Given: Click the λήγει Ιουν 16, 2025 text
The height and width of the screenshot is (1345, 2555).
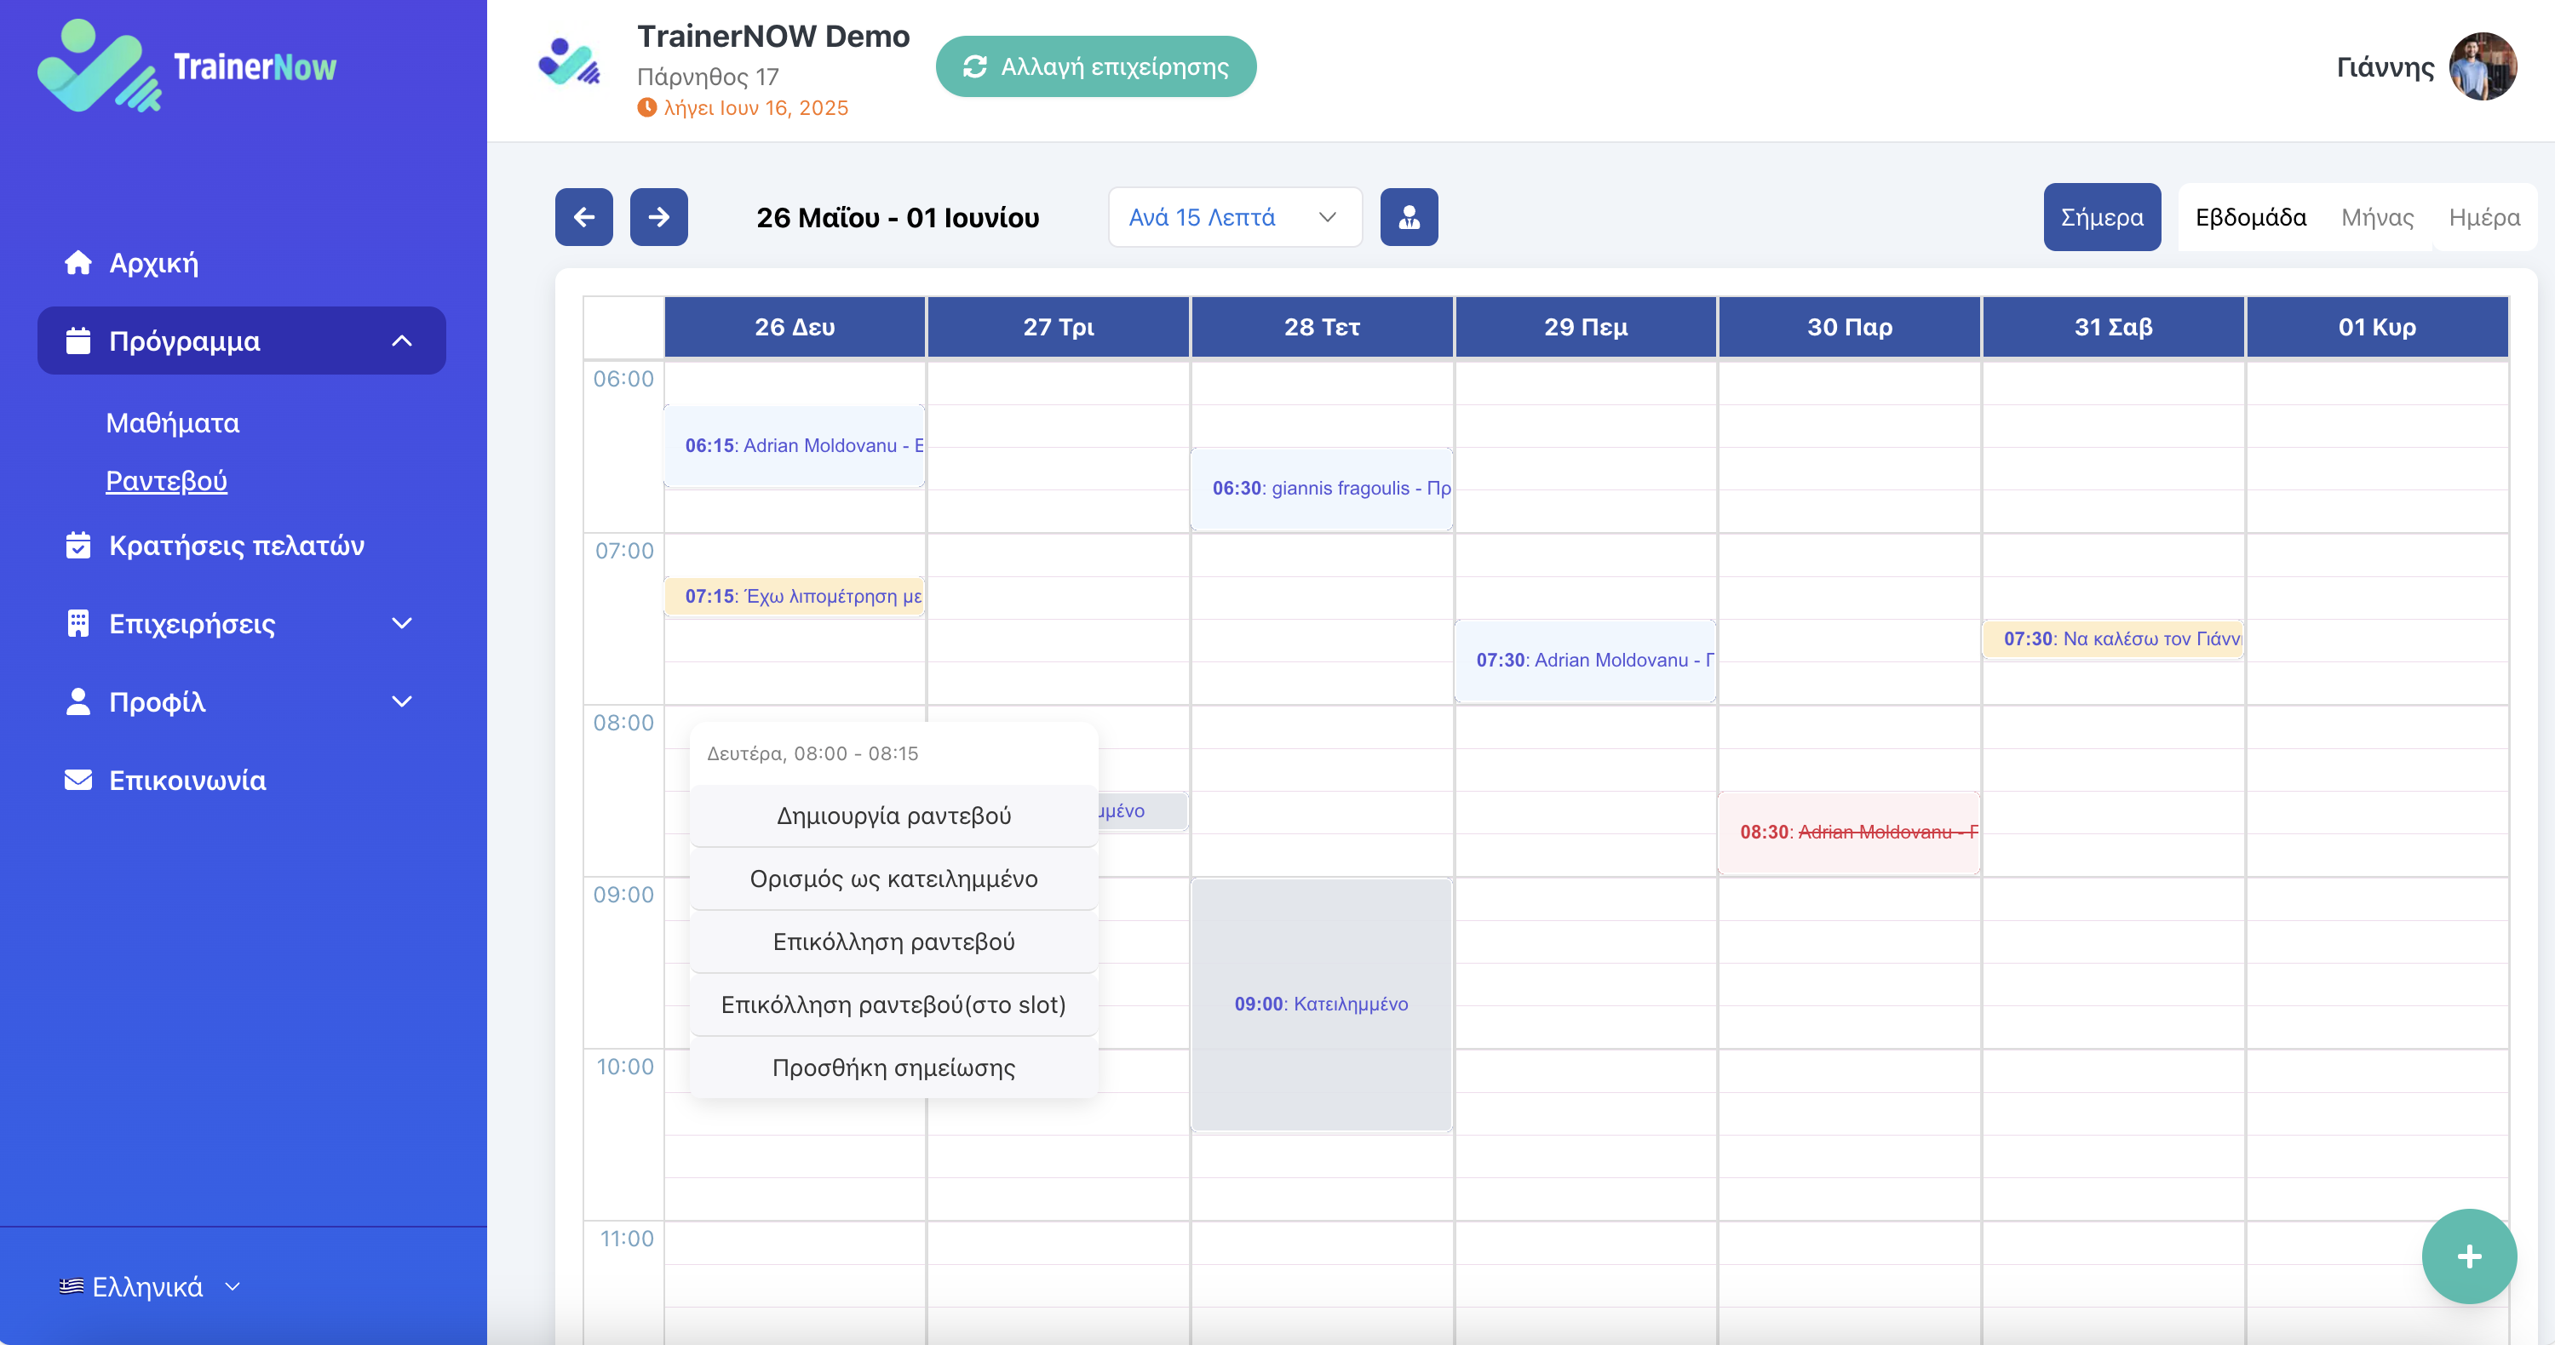Looking at the screenshot, I should click(755, 107).
